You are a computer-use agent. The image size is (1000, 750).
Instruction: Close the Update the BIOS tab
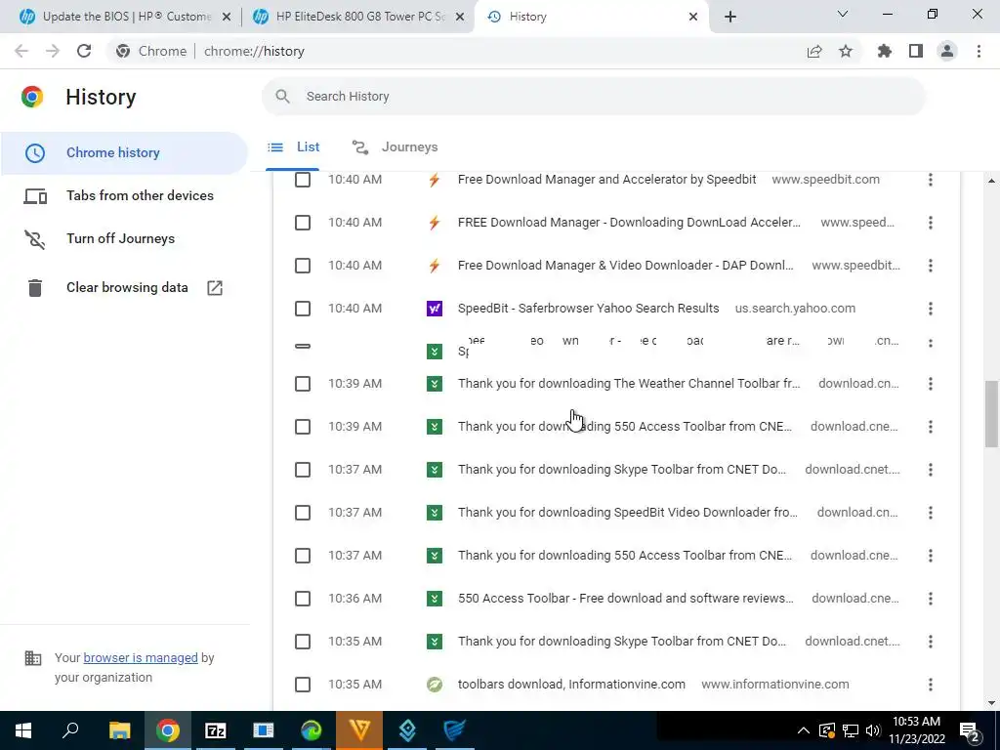click(x=227, y=18)
